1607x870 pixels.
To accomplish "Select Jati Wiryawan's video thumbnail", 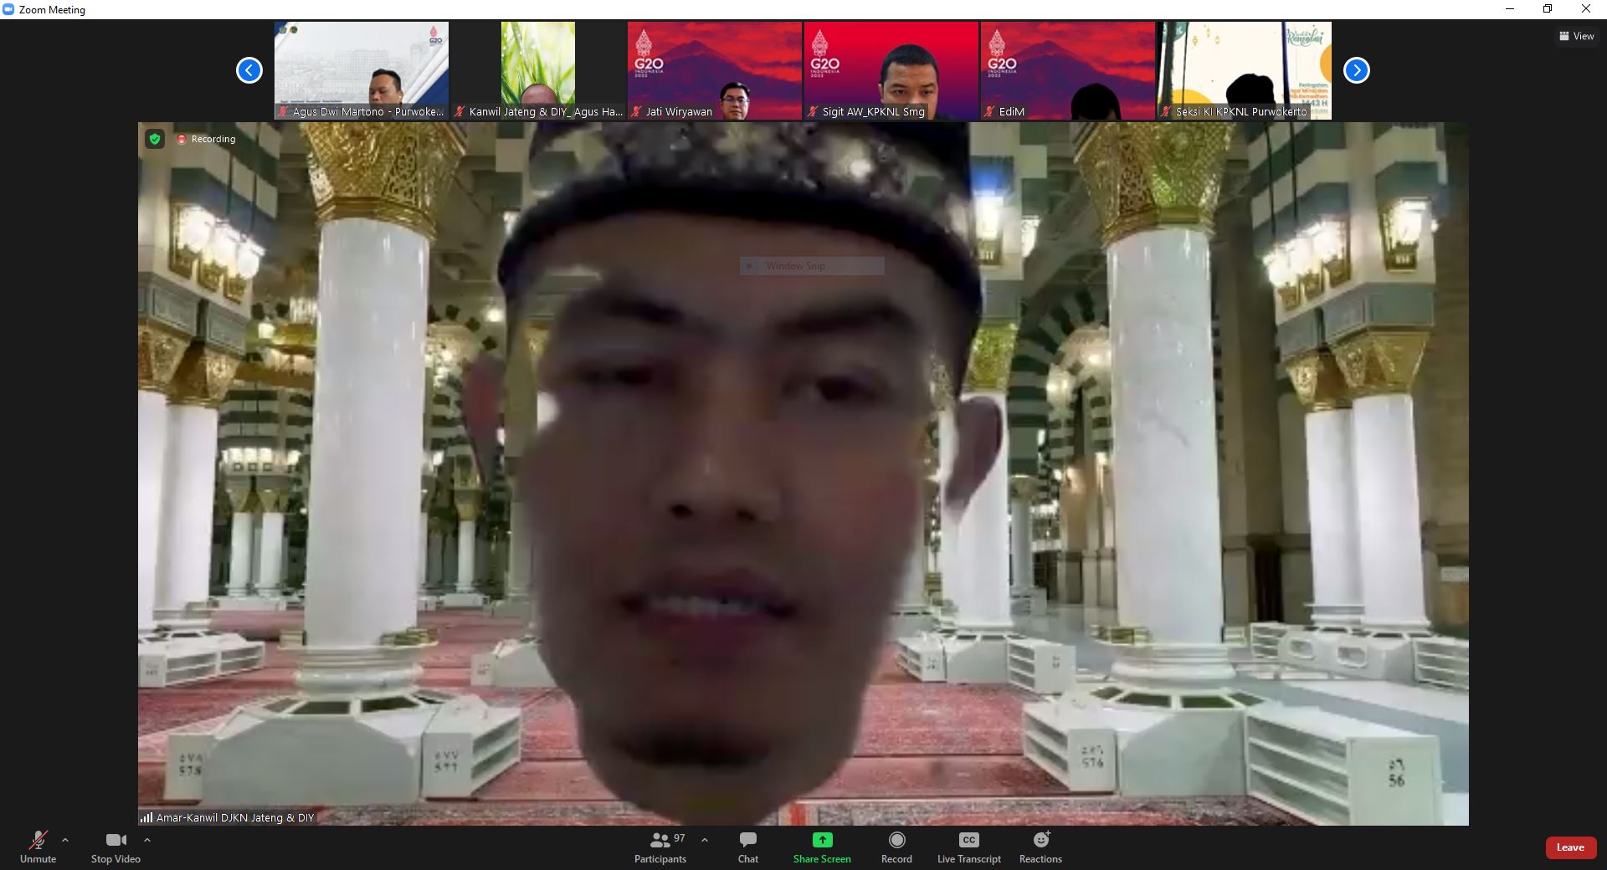I will (x=715, y=70).
